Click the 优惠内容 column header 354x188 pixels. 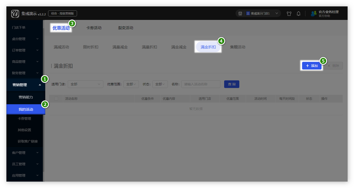[x=169, y=99]
